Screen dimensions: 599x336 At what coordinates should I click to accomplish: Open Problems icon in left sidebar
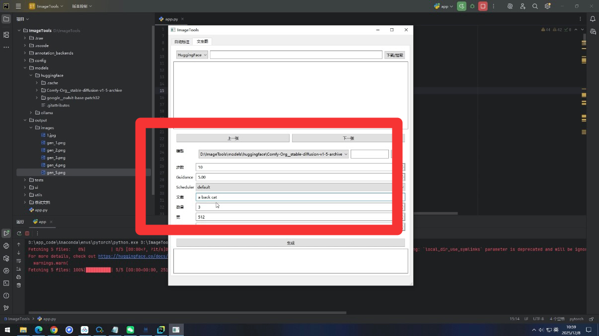click(x=6, y=296)
